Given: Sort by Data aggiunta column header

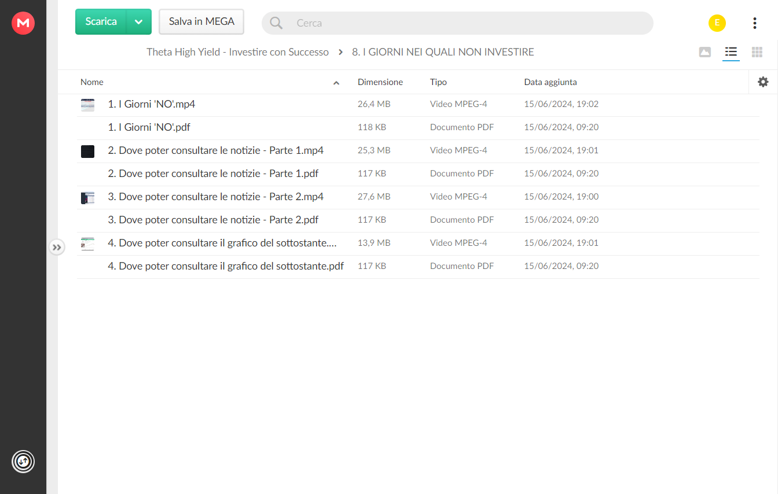Looking at the screenshot, I should [551, 82].
